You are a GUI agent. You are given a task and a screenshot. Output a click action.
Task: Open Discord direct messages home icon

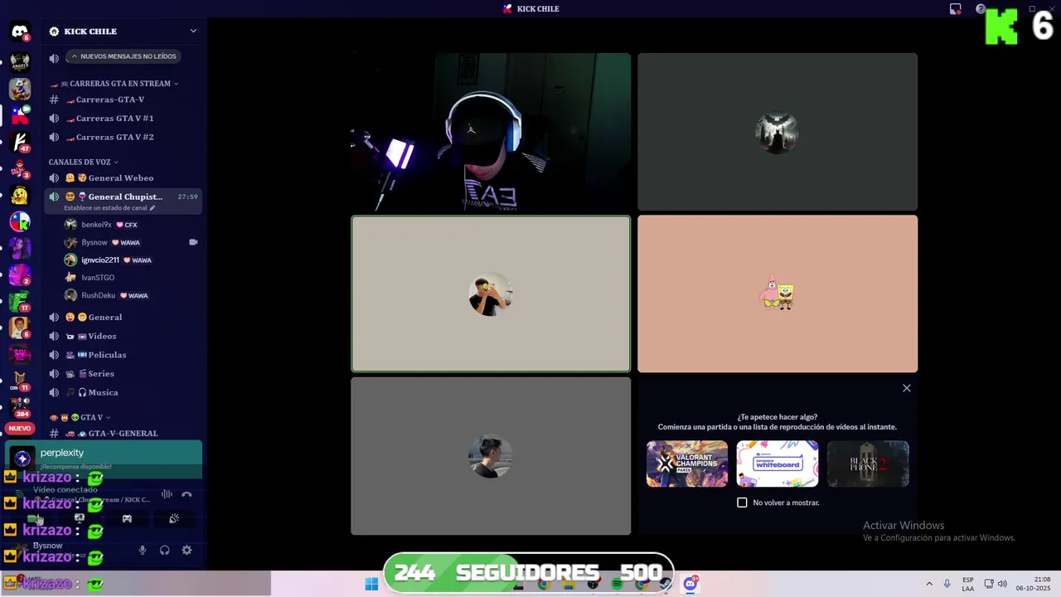[20, 32]
